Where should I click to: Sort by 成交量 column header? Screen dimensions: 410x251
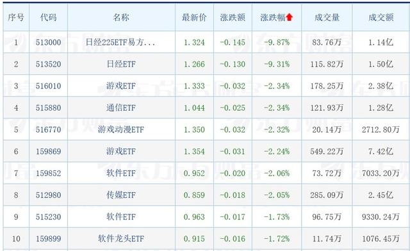point(327,17)
